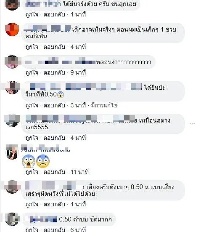This screenshot has width=201, height=232.
Task: Click avatar beside 0.50 ค้าบบ ชัดมากก comment
Action: point(12,219)
